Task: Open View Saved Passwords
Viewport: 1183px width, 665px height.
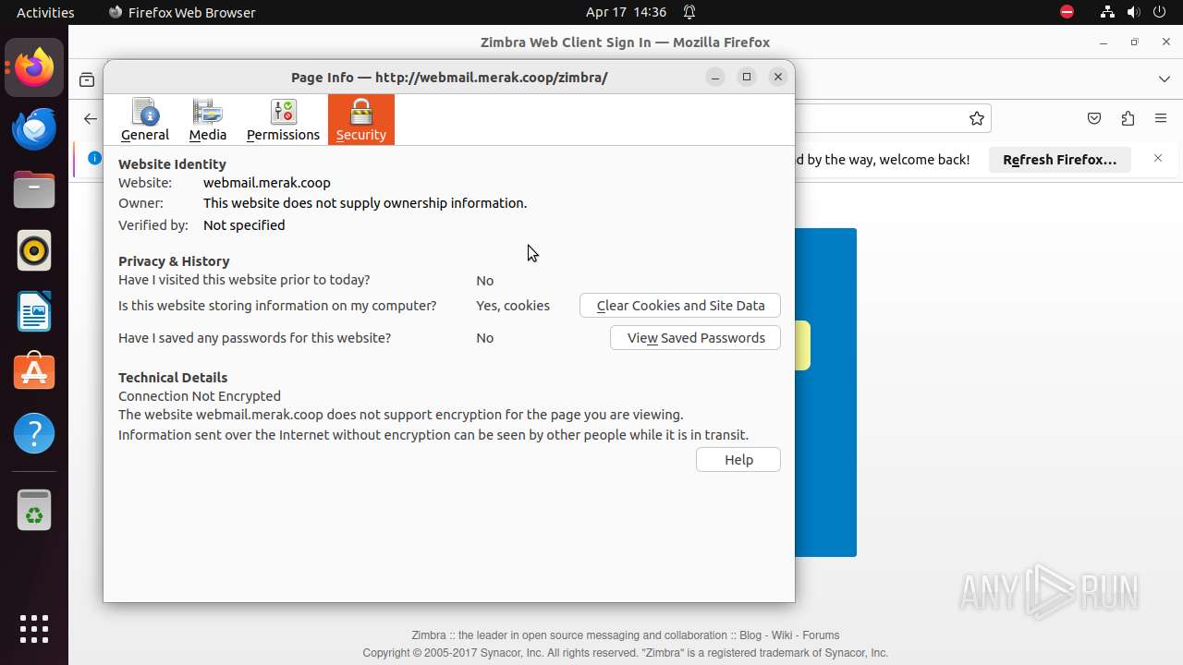Action: (x=695, y=338)
